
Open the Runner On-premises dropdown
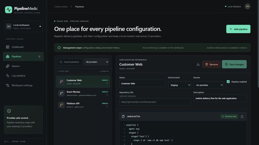(x=209, y=85)
